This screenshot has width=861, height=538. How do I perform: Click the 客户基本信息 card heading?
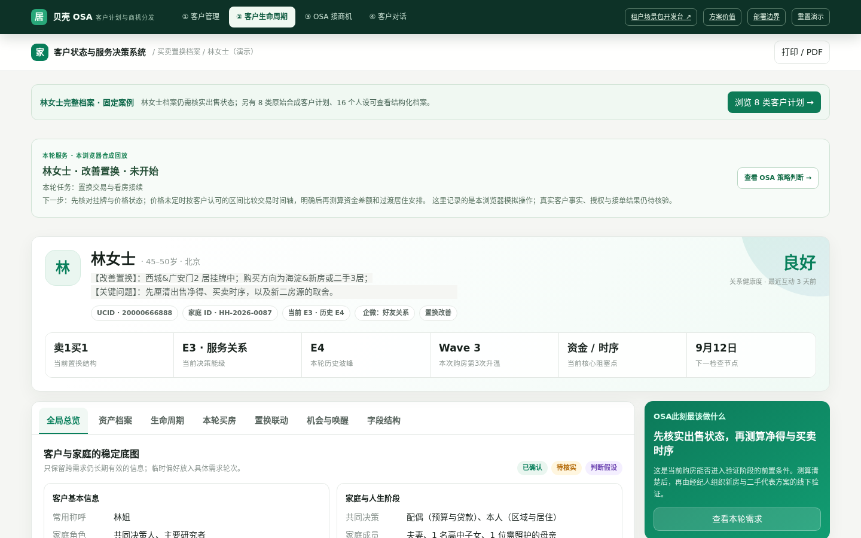(76, 498)
